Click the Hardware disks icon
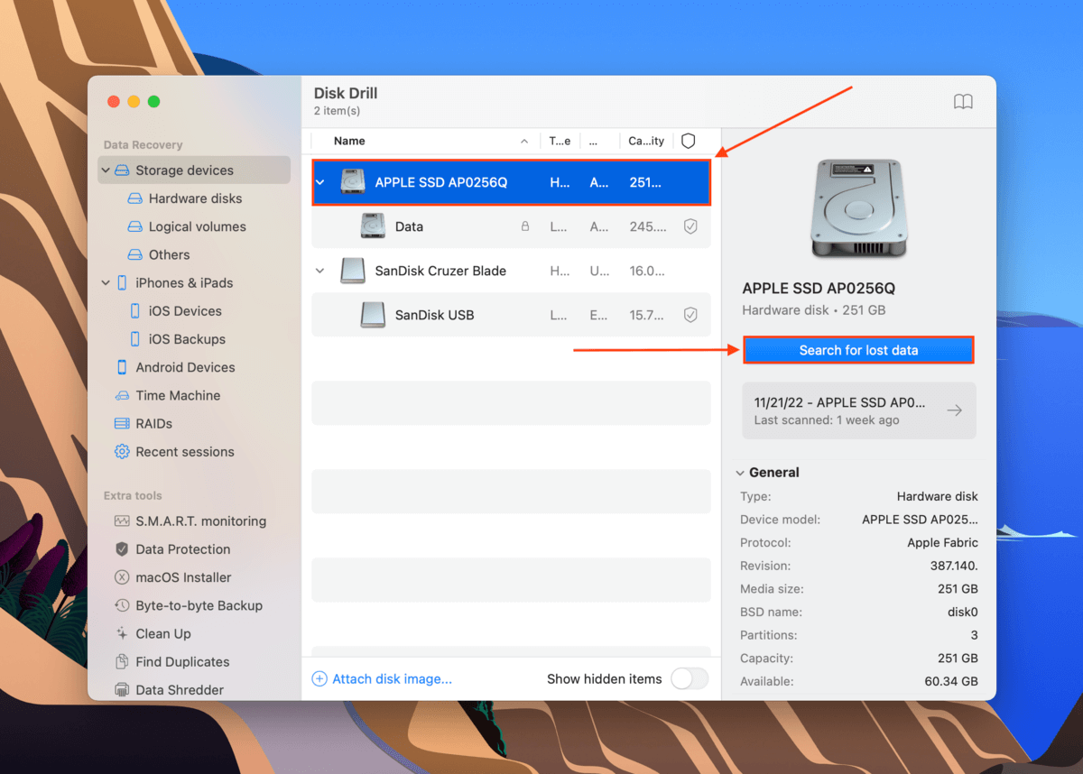Screen dimensions: 1083x774 tap(134, 198)
